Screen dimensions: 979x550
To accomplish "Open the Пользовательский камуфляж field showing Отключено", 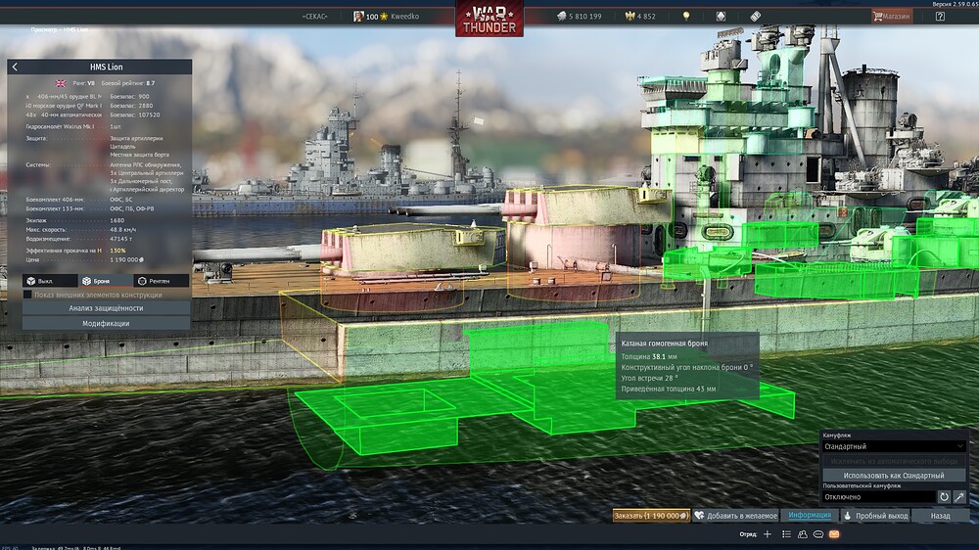I will [x=878, y=497].
